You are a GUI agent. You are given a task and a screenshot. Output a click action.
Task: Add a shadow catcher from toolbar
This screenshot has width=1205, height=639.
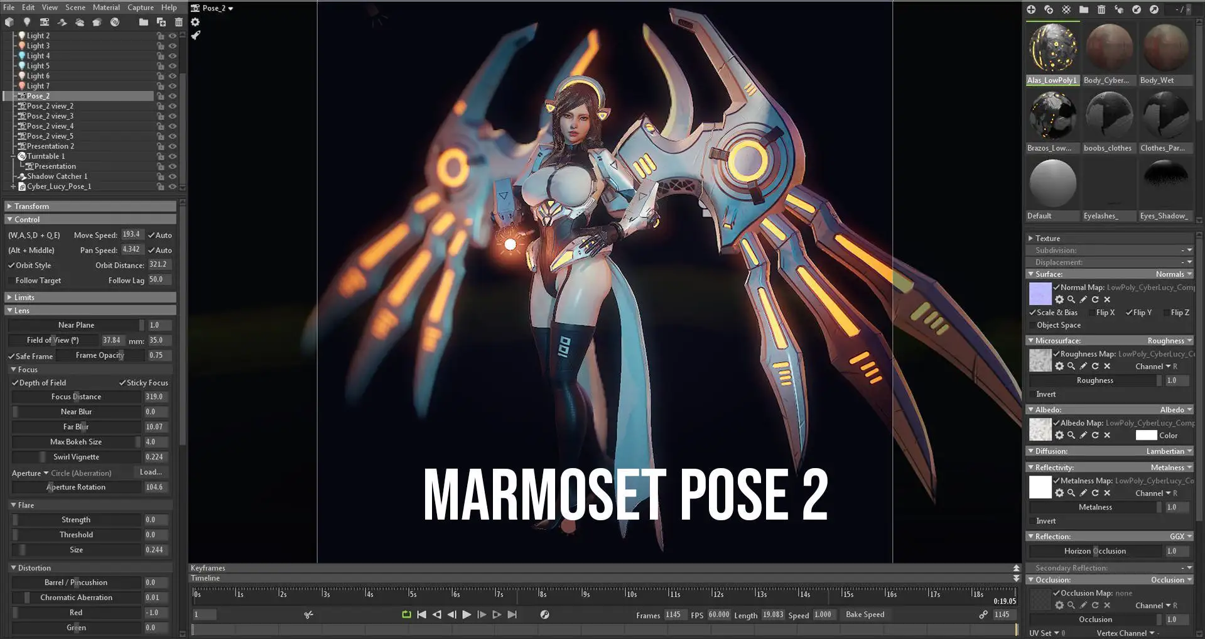click(62, 22)
